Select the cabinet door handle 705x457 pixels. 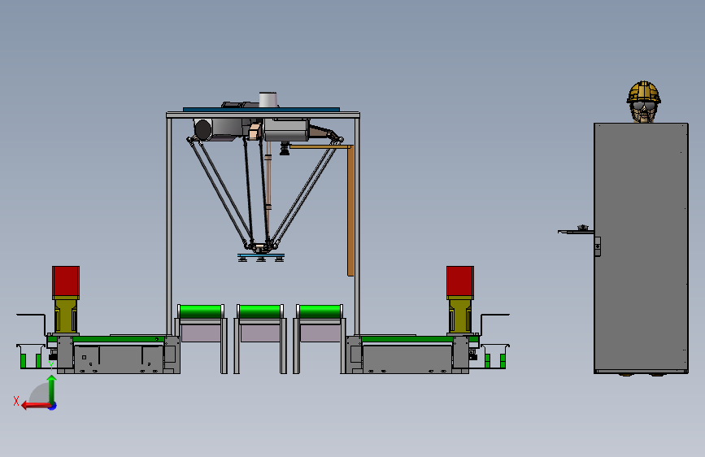[x=597, y=246]
